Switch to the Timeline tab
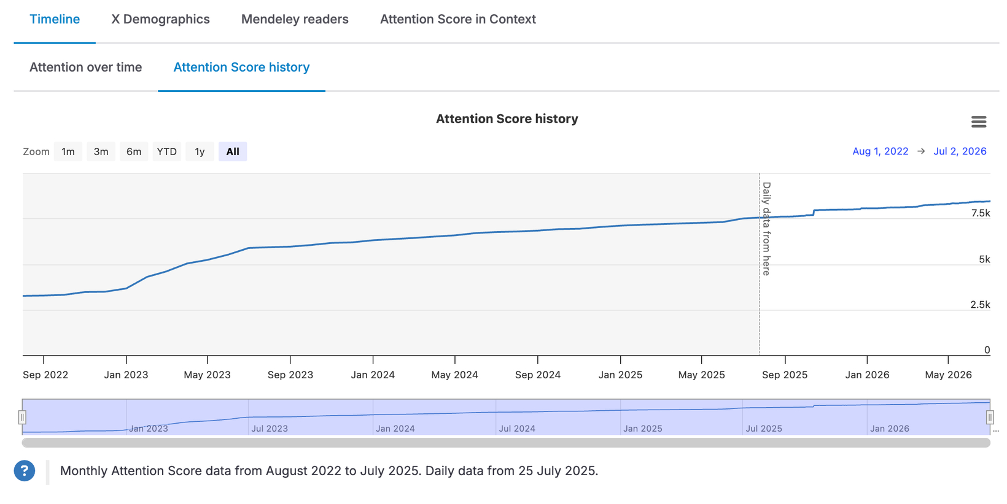The width and height of the screenshot is (1007, 504). (x=55, y=20)
